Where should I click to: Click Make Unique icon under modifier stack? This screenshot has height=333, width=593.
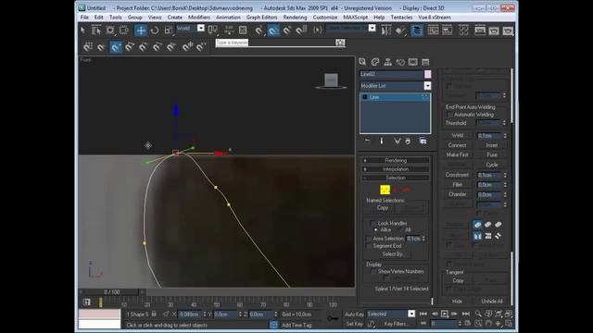pos(397,141)
